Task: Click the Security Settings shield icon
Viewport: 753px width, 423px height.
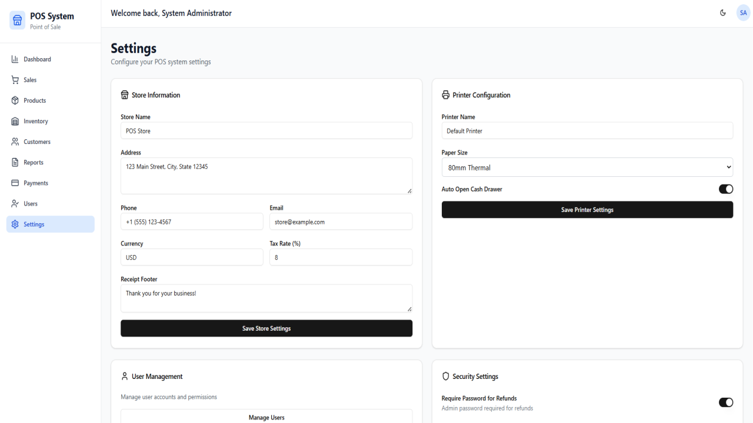Action: (x=445, y=376)
